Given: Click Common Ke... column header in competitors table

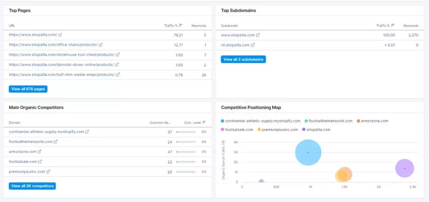Looking at the screenshot, I should (x=160, y=122).
